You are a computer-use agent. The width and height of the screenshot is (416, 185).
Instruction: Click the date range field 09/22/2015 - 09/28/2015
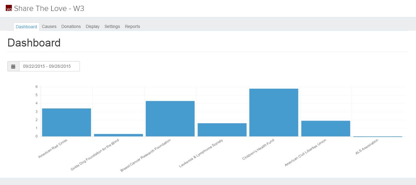[50, 66]
